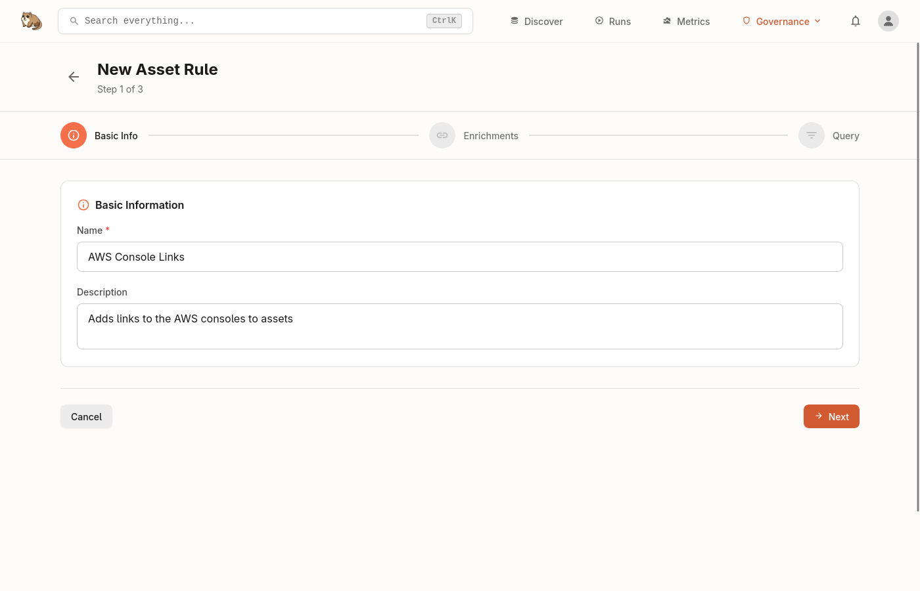920x591 pixels.
Task: Click the chevron next to Governance
Action: pyautogui.click(x=817, y=21)
